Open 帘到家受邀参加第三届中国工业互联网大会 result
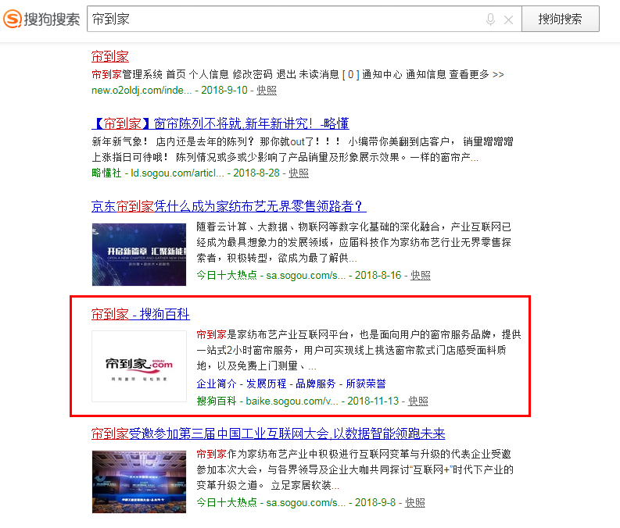 coord(268,433)
